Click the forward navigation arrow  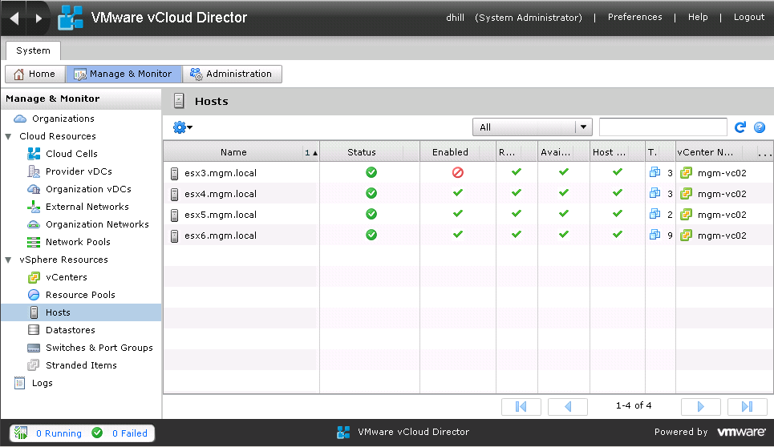pyautogui.click(x=38, y=18)
